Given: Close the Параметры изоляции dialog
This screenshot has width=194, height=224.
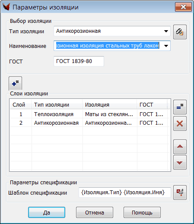Looking at the screenshot, I should [x=183, y=7].
